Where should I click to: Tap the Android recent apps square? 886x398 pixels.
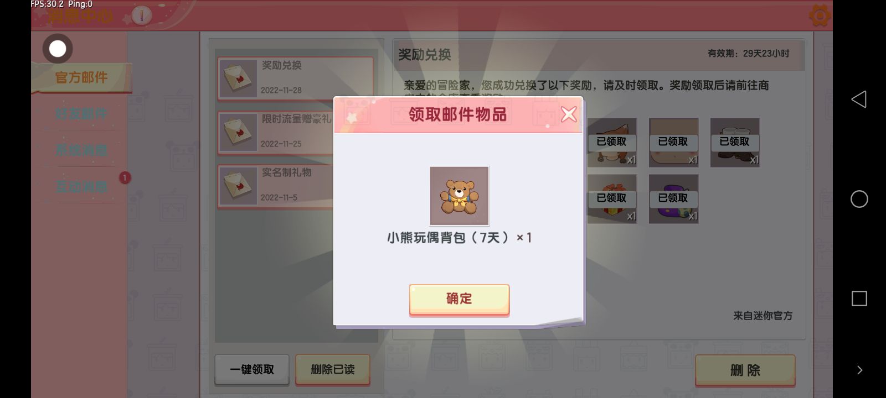tap(859, 298)
